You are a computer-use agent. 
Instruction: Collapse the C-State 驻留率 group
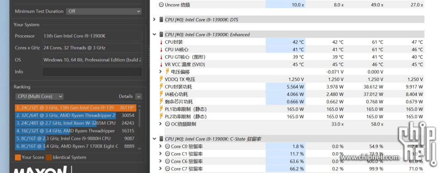click(x=154, y=139)
